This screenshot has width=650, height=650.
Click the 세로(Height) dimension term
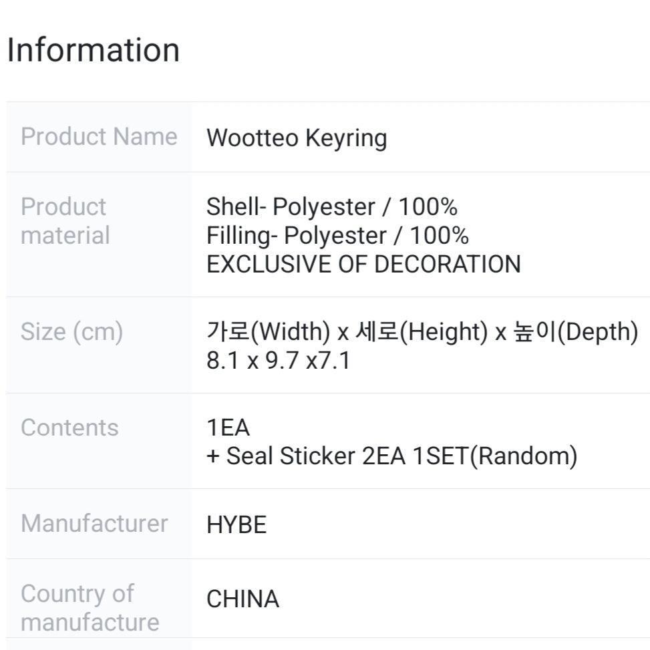coord(421,332)
